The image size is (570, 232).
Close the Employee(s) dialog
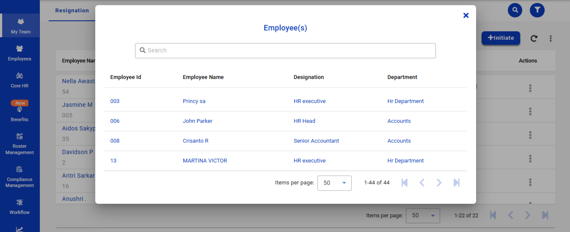pos(466,16)
